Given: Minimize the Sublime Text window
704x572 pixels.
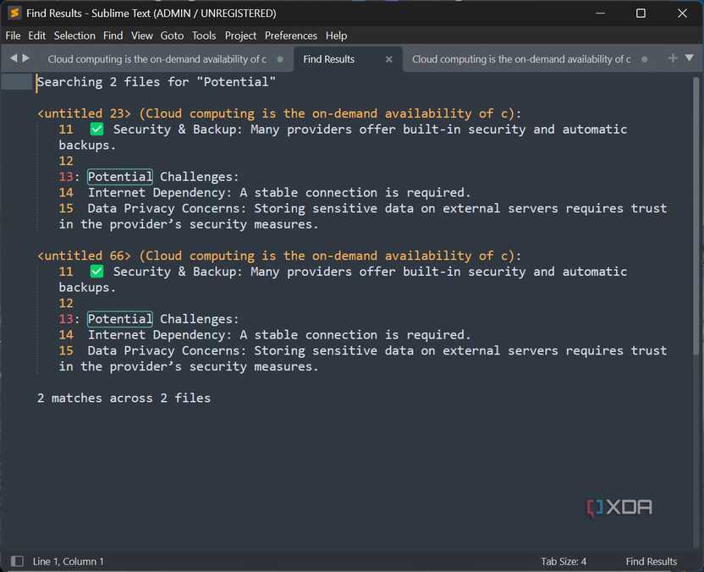Looking at the screenshot, I should (600, 13).
